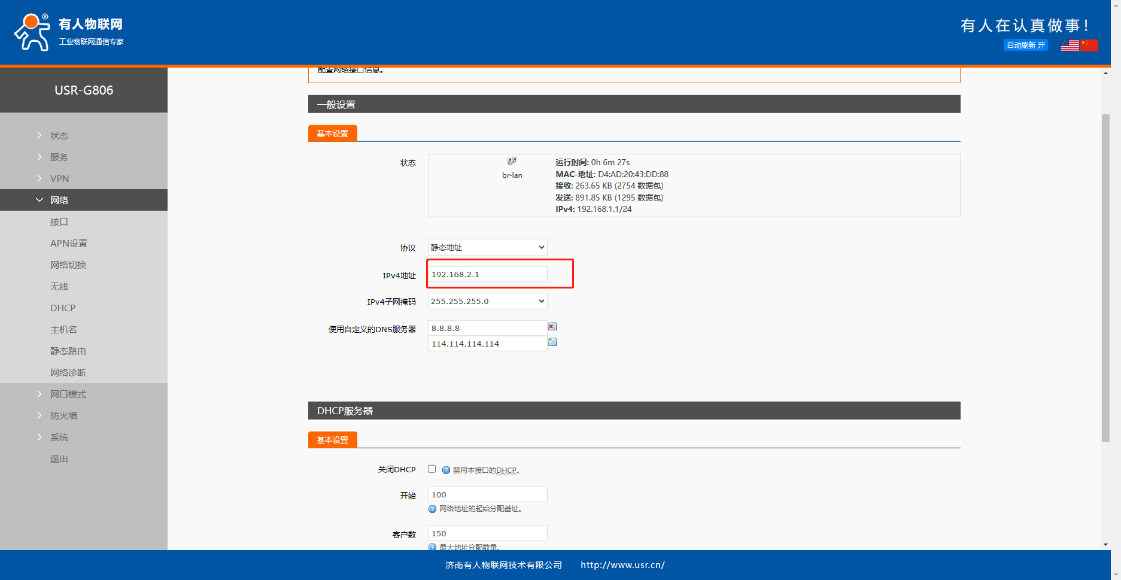
Task: Expand the Firewall section in the sidebar
Action: point(63,415)
